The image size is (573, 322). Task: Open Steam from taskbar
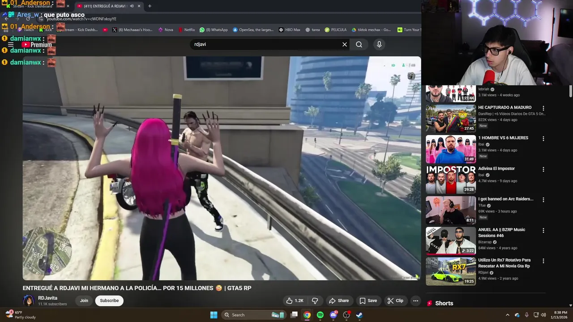pyautogui.click(x=359, y=315)
